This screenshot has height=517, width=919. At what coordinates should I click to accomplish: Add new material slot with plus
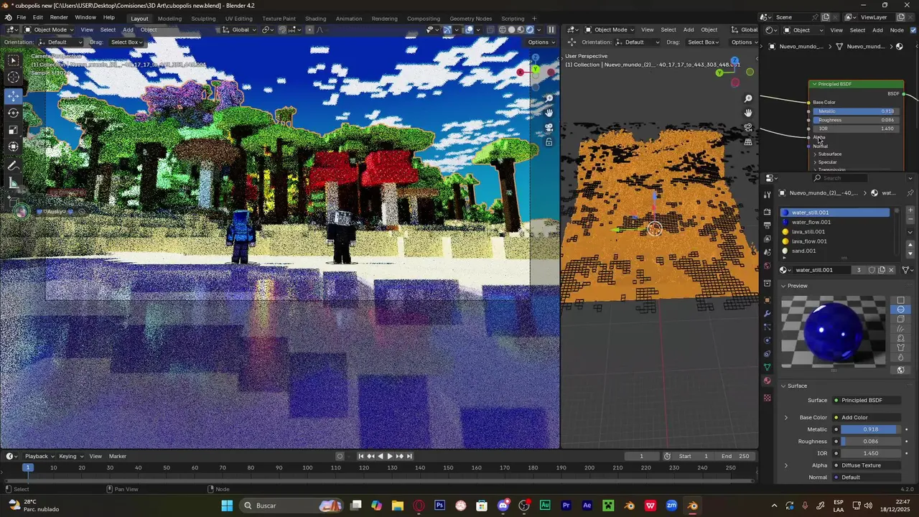coord(910,210)
